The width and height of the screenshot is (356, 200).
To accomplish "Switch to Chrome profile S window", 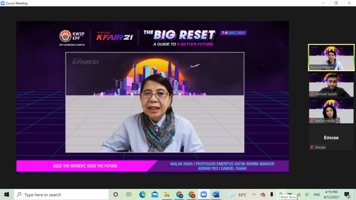I will pos(191,194).
